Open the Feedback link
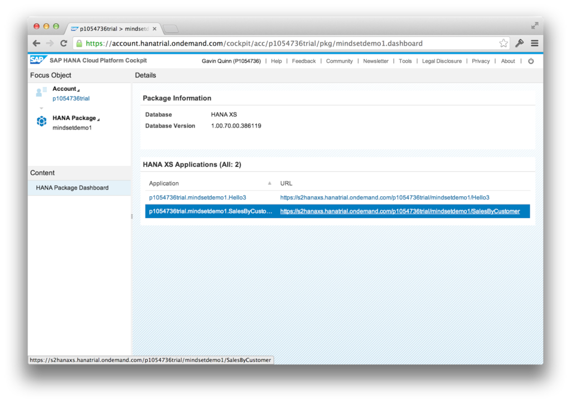The width and height of the screenshot is (571, 403). tap(304, 61)
